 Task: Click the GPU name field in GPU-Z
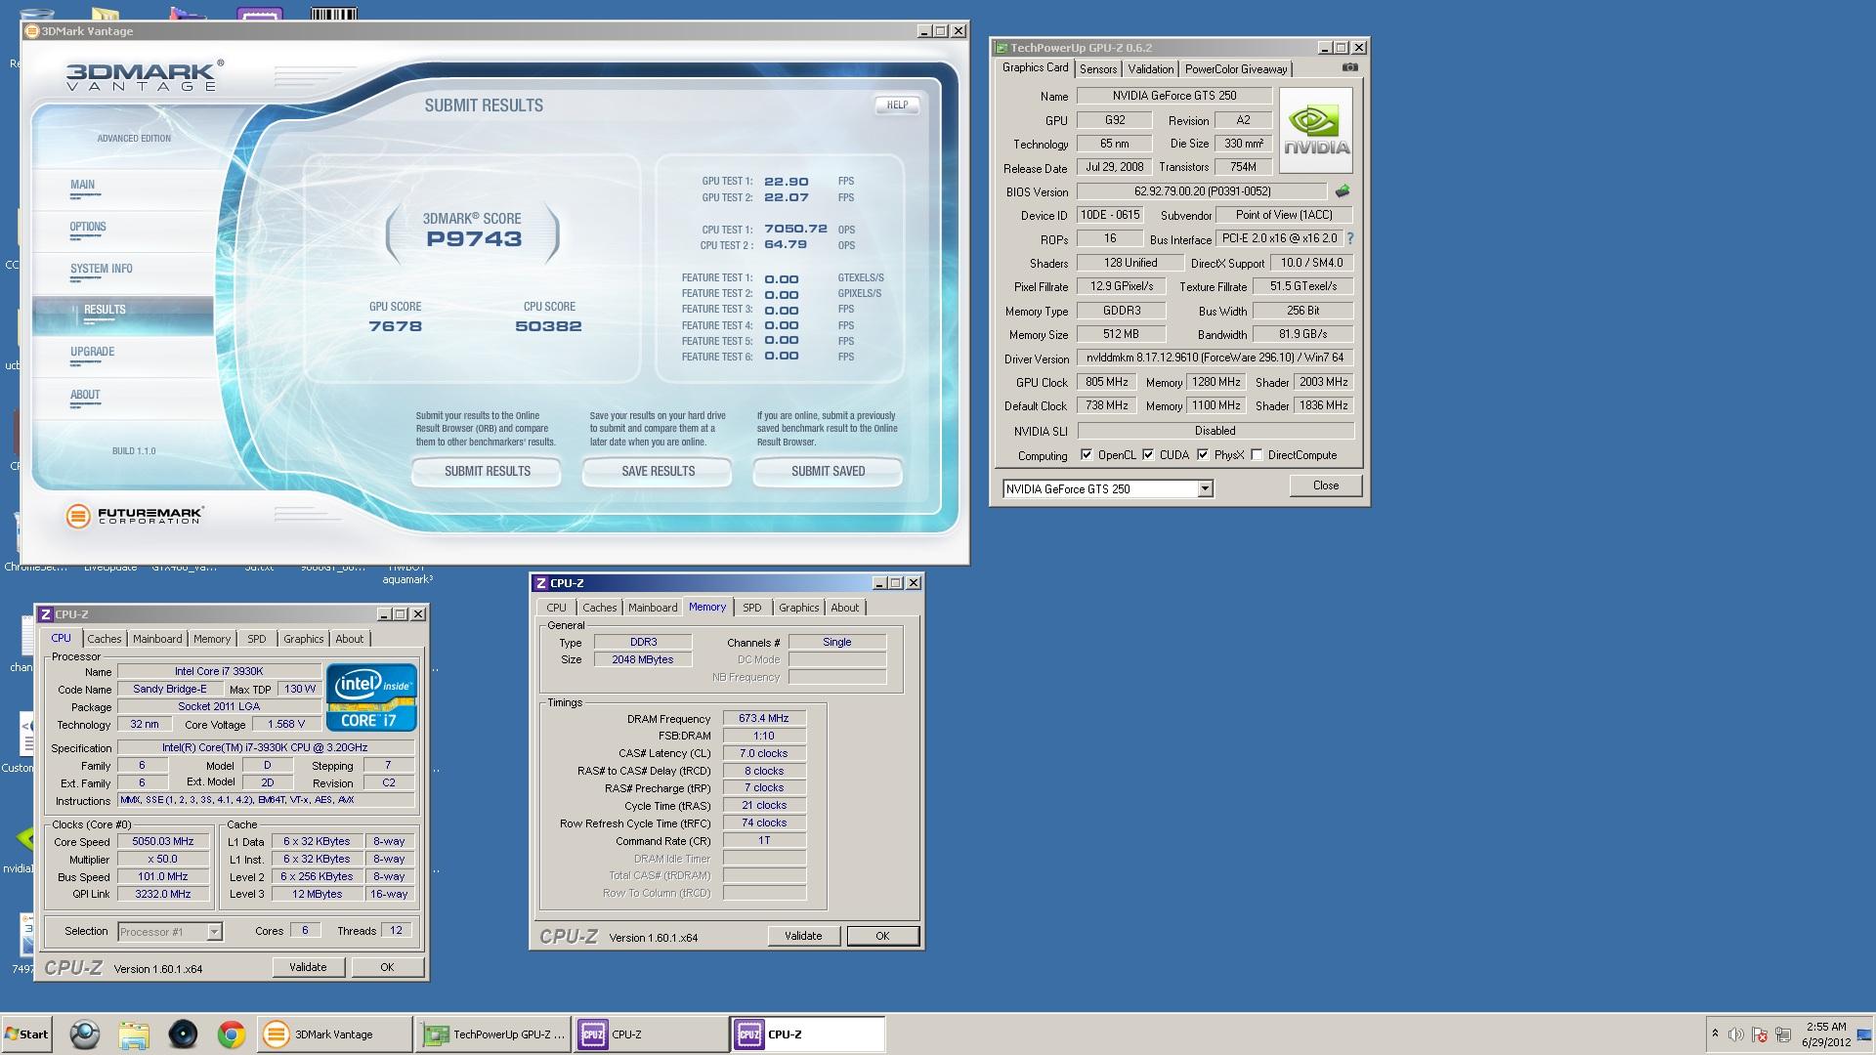pos(1174,96)
